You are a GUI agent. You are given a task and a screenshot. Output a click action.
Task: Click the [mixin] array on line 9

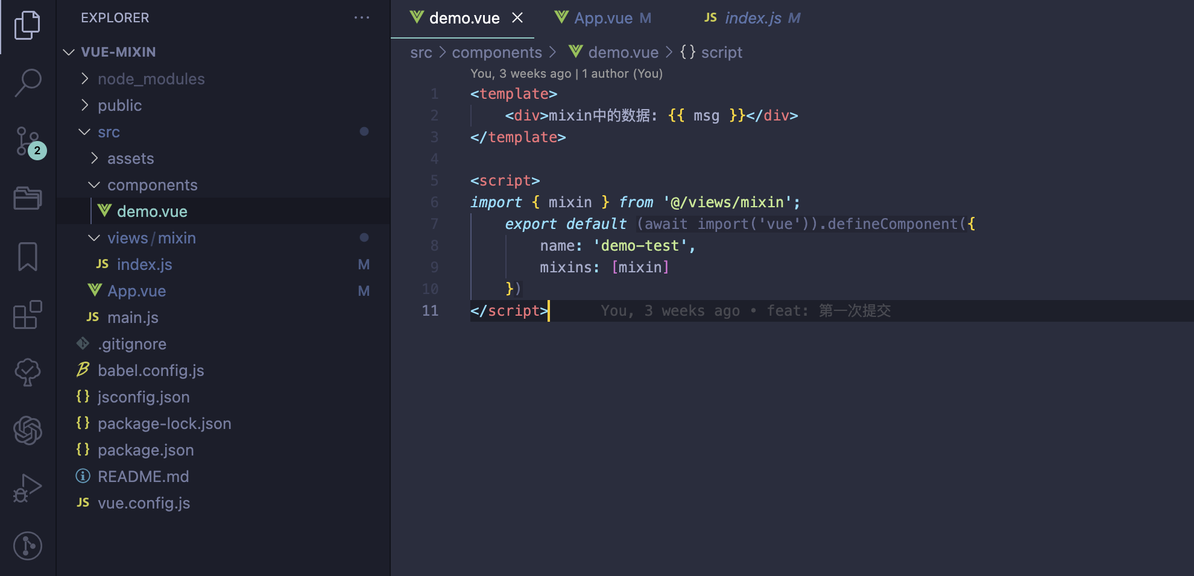640,268
